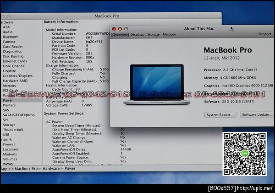Open Bluetooth hardware section

pyautogui.click(x=11, y=37)
